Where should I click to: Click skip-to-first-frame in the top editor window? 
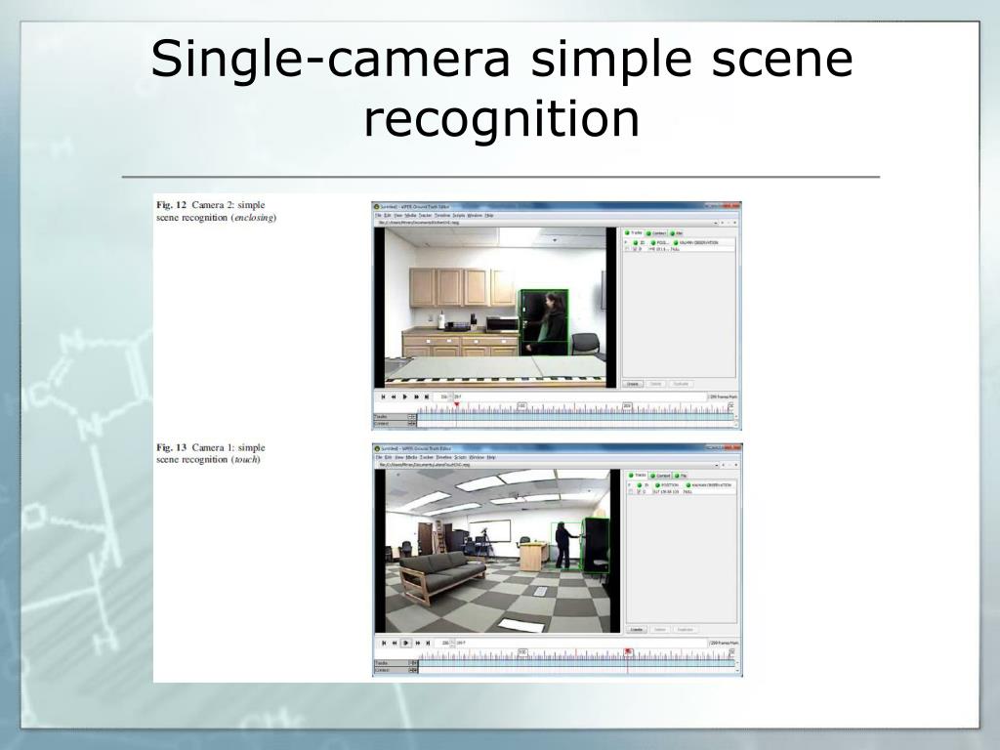(x=383, y=396)
